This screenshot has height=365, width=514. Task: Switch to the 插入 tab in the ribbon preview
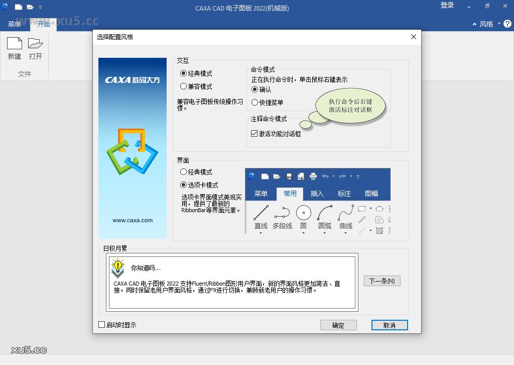click(x=317, y=194)
